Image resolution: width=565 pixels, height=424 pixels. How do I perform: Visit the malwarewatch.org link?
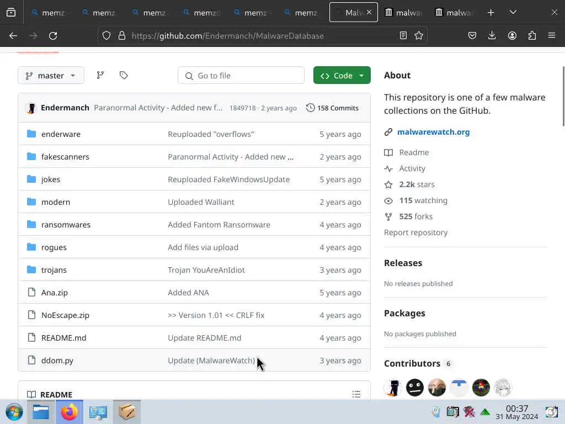pos(434,132)
